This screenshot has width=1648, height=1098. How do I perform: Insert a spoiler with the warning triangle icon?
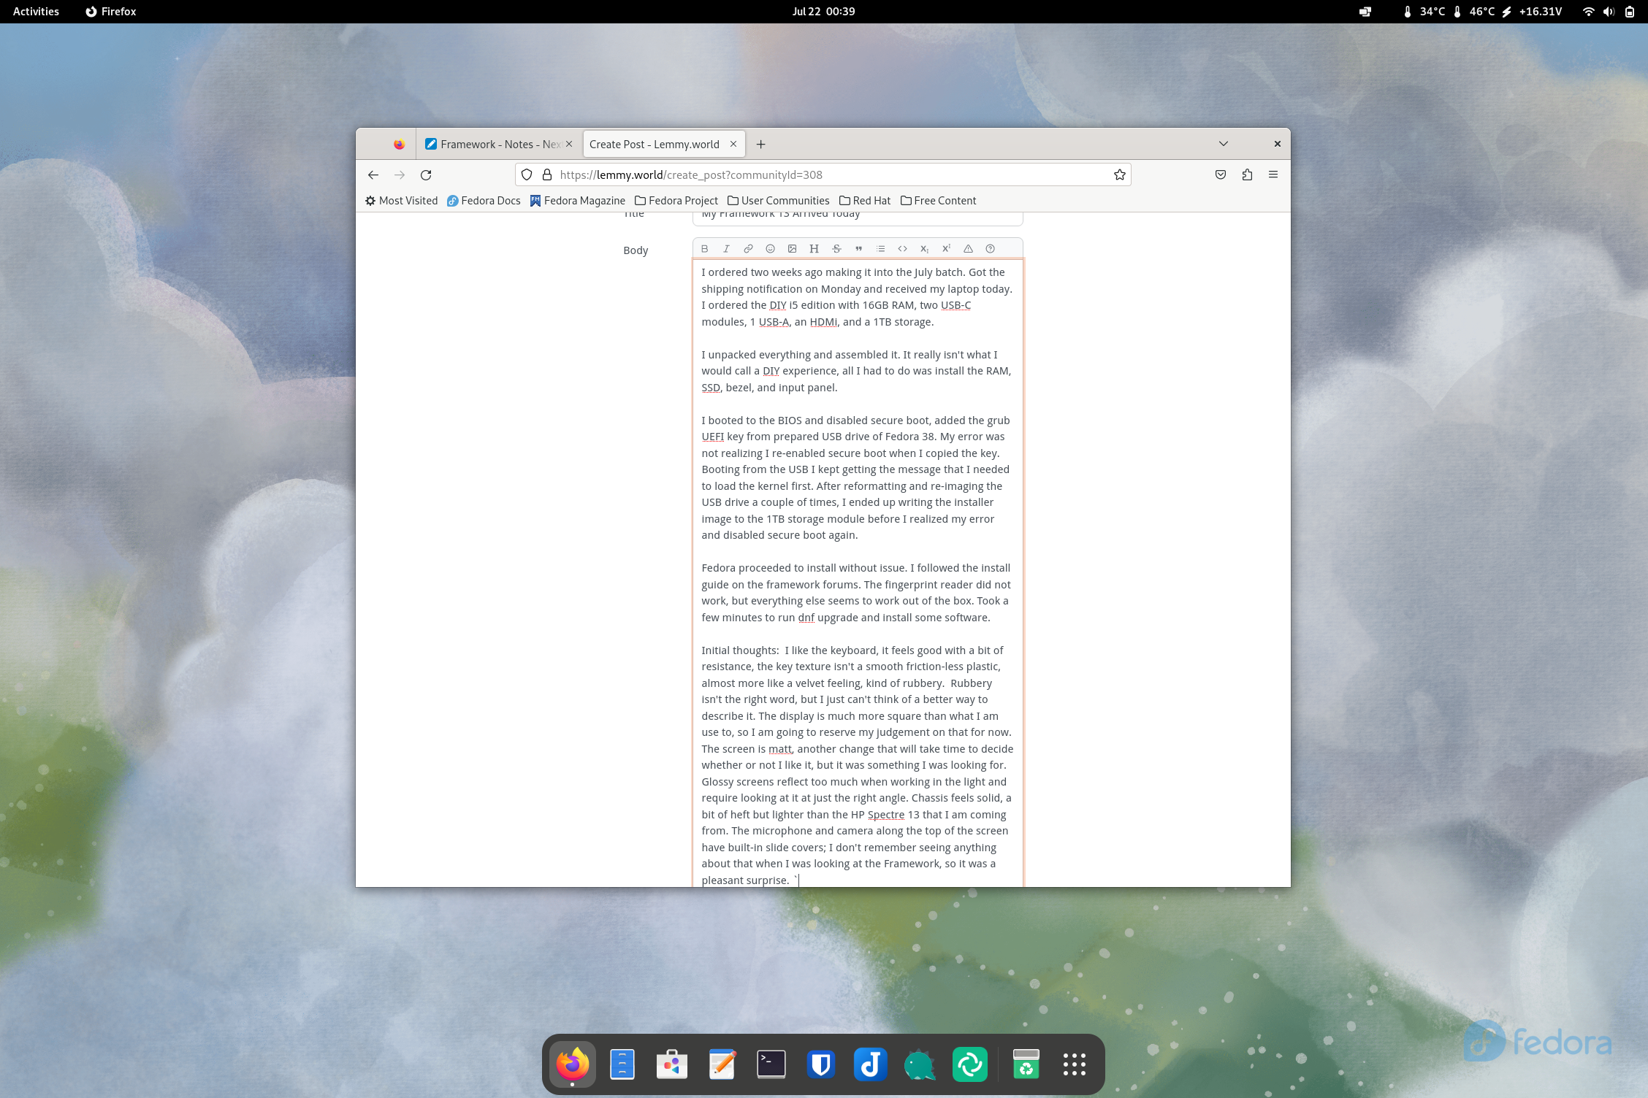click(968, 249)
